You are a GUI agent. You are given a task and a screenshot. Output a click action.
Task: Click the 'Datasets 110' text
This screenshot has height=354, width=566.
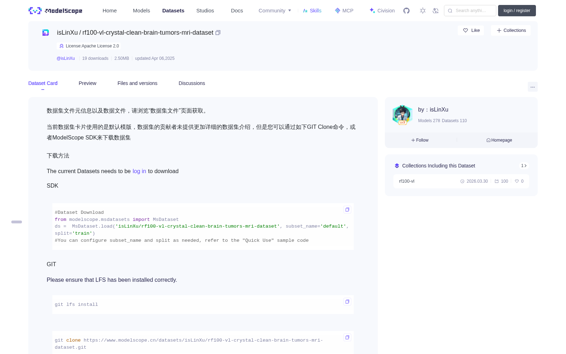pyautogui.click(x=454, y=121)
